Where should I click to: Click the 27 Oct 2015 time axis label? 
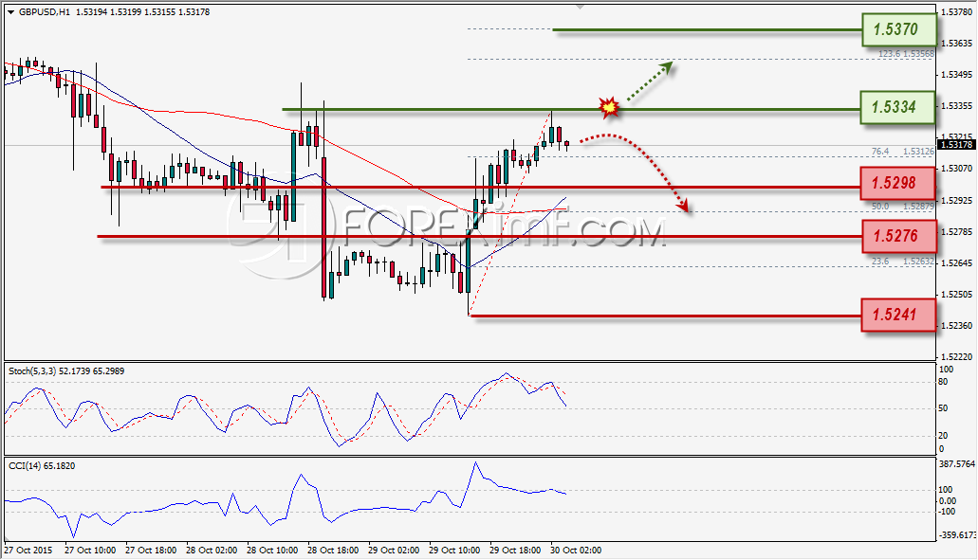click(28, 551)
